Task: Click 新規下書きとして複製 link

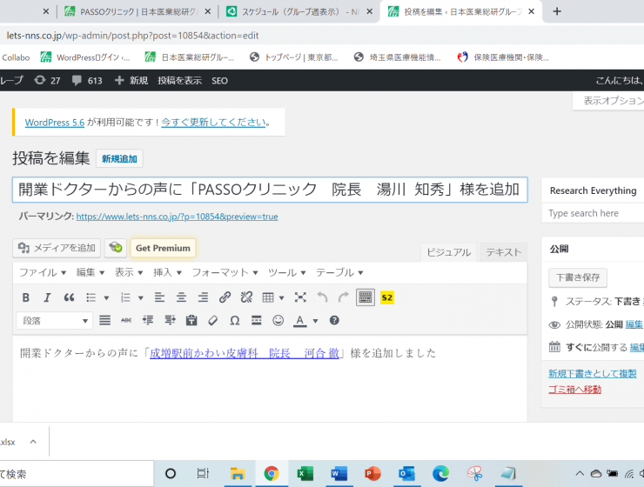Action: pyautogui.click(x=593, y=373)
